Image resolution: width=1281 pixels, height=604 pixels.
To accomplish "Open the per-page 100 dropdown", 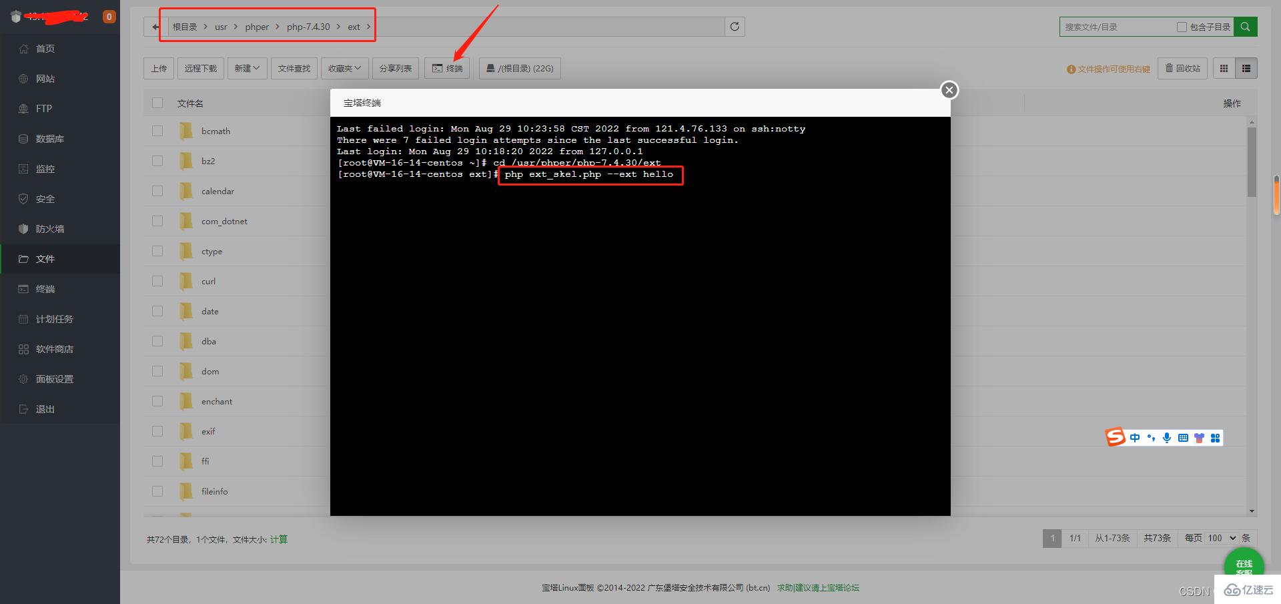I will click(1221, 538).
